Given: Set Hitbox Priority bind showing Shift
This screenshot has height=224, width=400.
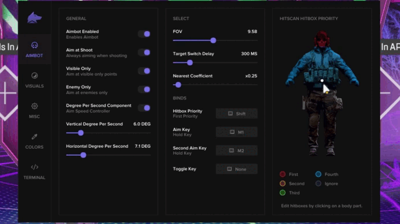Looking at the screenshot, I should 236,114.
